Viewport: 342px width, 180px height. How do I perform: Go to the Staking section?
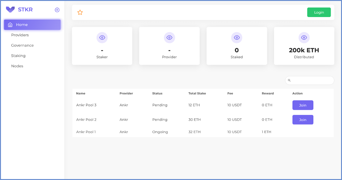click(18, 56)
